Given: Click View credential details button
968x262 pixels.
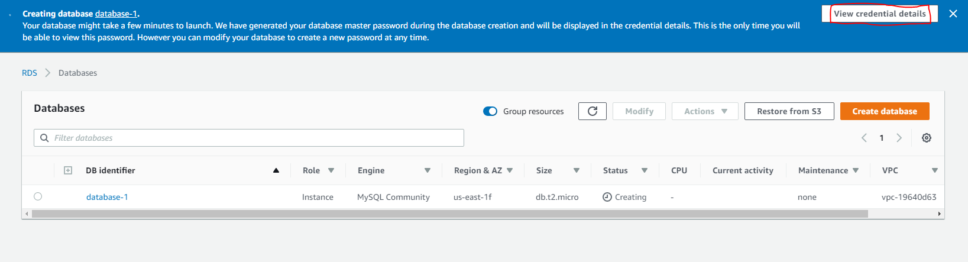Looking at the screenshot, I should point(879,14).
